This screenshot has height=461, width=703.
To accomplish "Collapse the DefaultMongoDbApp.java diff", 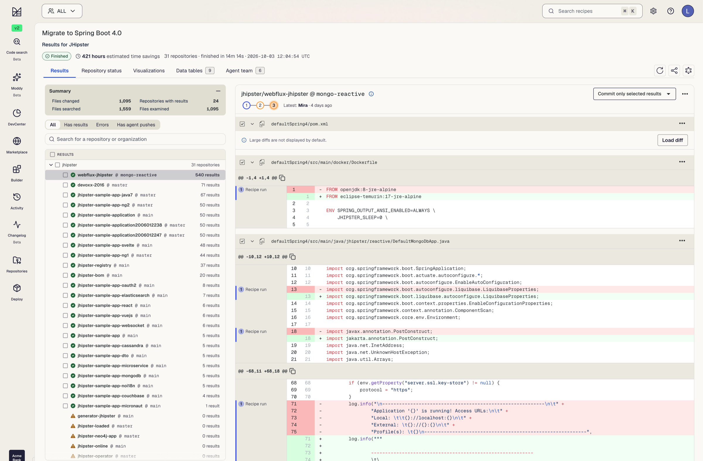I will coord(252,241).
